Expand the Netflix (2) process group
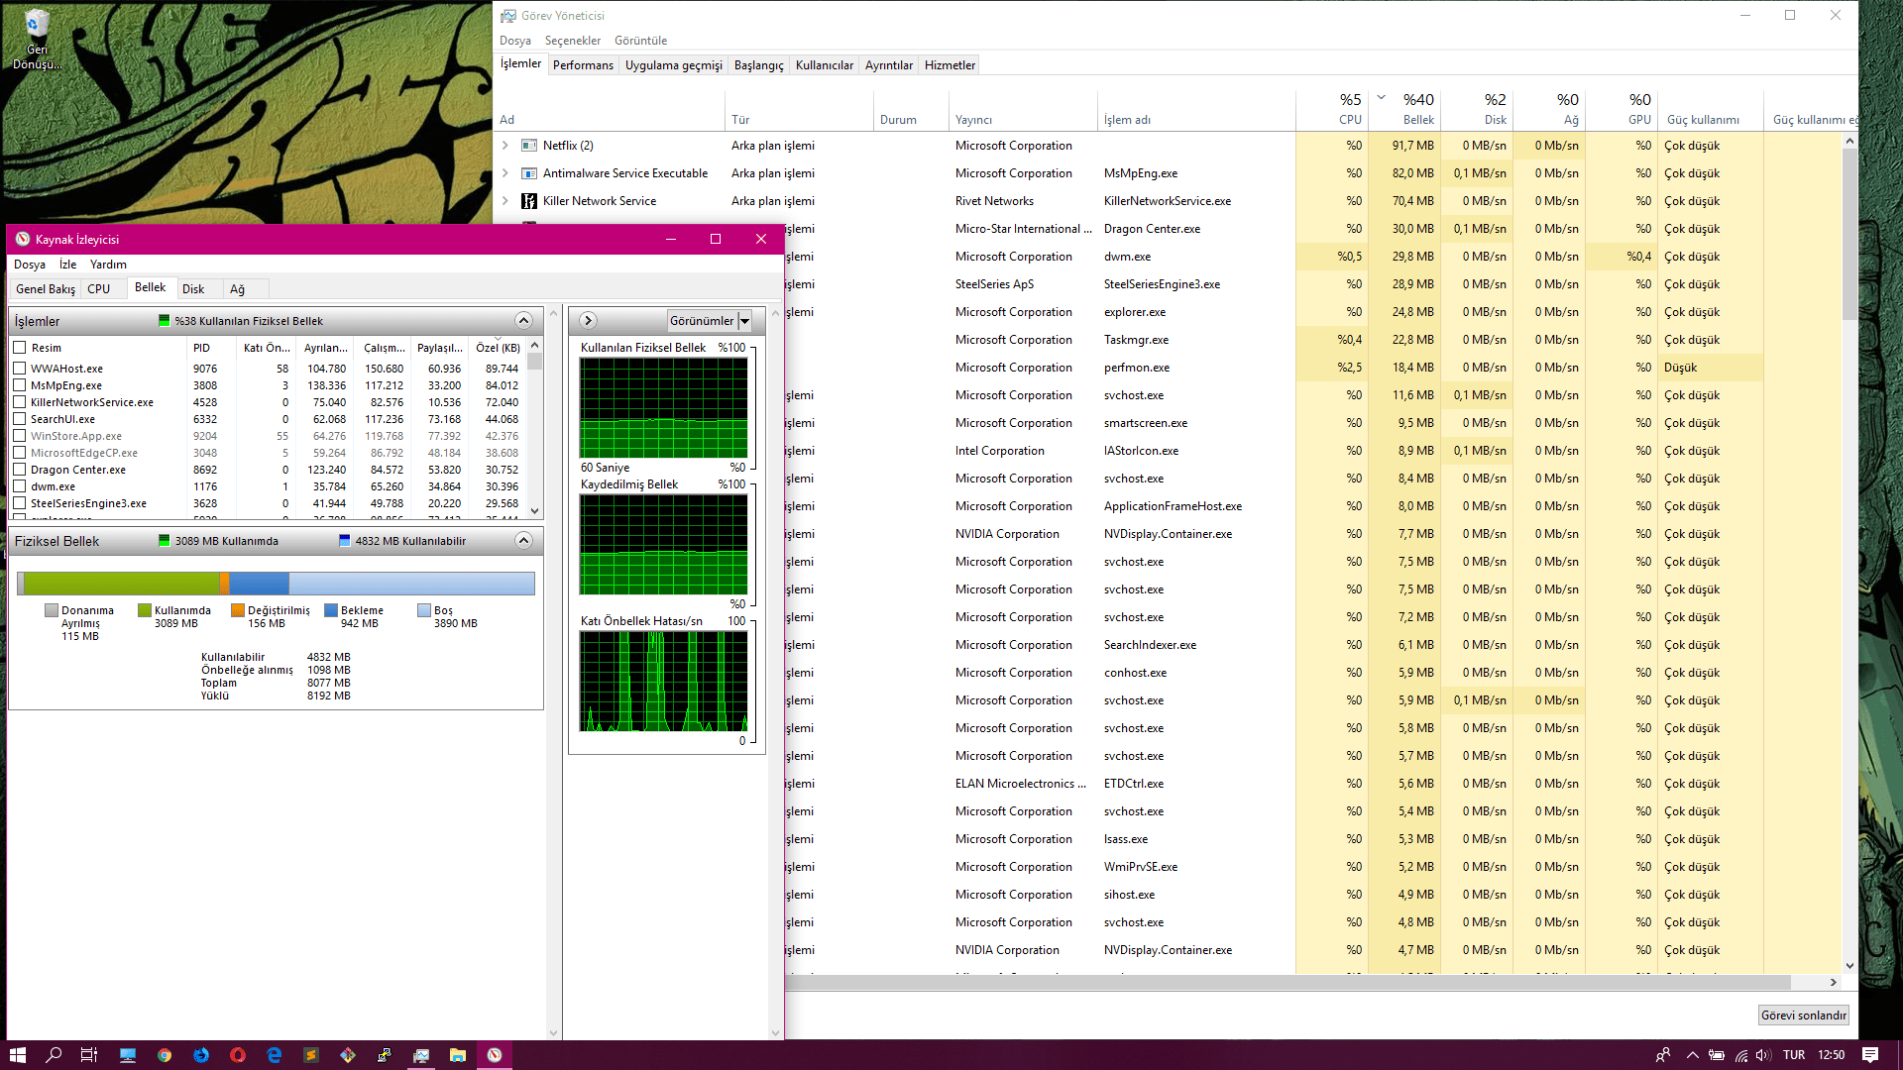 pos(505,146)
